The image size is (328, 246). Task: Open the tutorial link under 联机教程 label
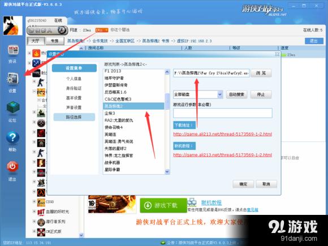[223, 155]
